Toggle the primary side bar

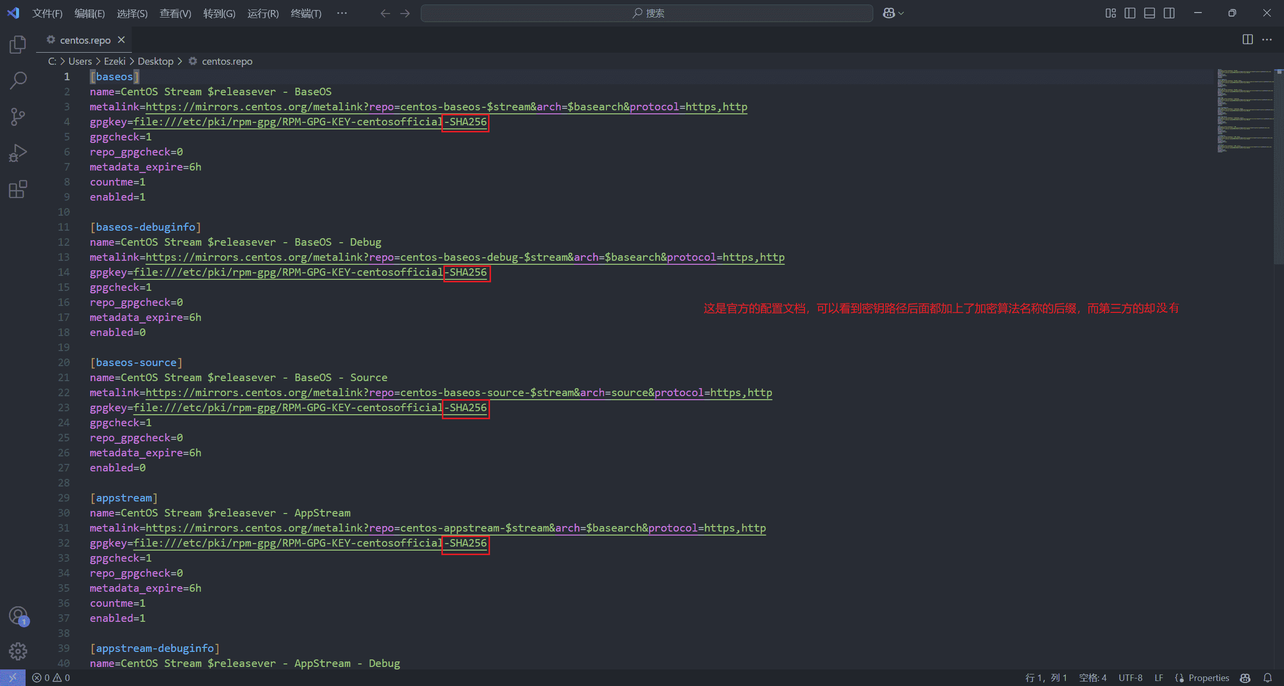click(1130, 13)
